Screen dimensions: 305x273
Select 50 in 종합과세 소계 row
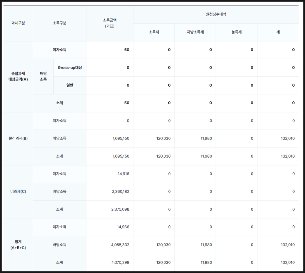127,103
